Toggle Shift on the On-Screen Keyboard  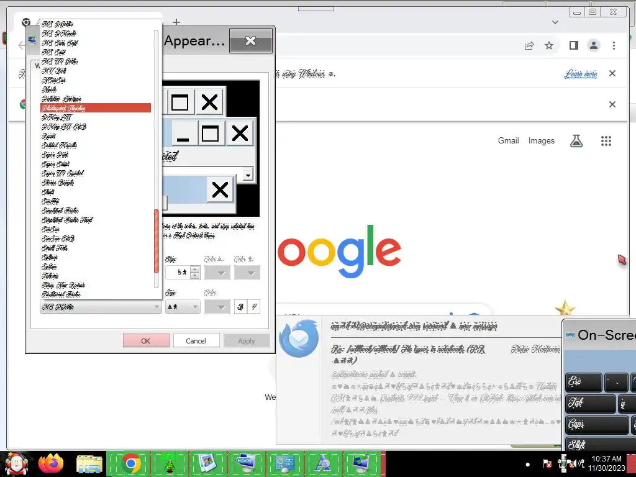point(601,443)
